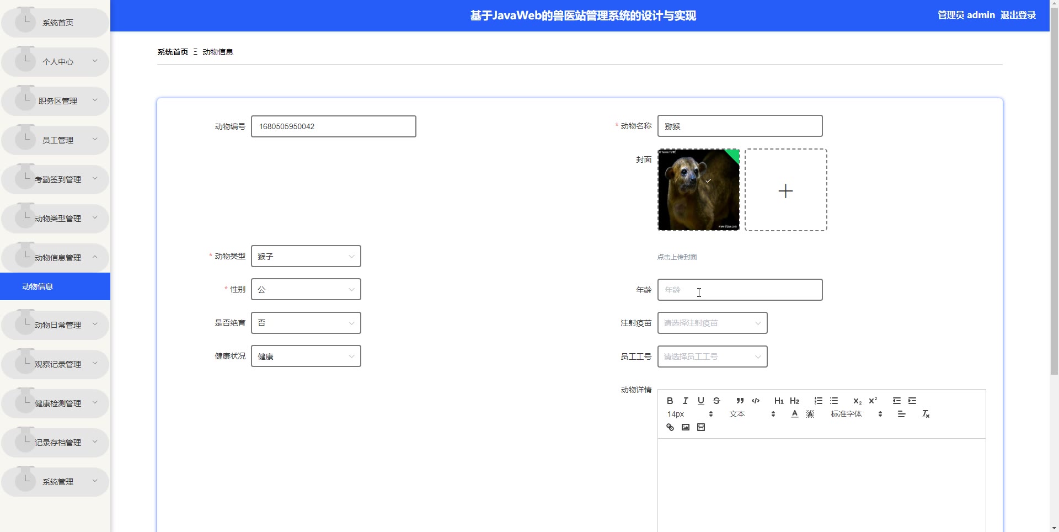Apply Heading 2 (H2) style
The height and width of the screenshot is (532, 1059).
[x=794, y=401]
